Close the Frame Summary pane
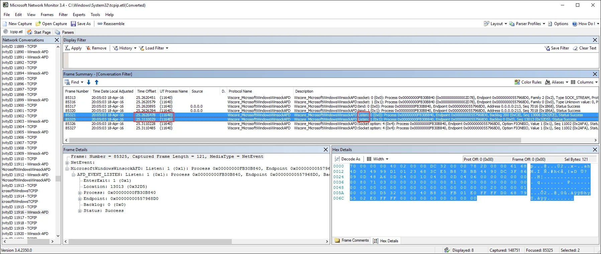The image size is (601, 254). tap(595, 74)
